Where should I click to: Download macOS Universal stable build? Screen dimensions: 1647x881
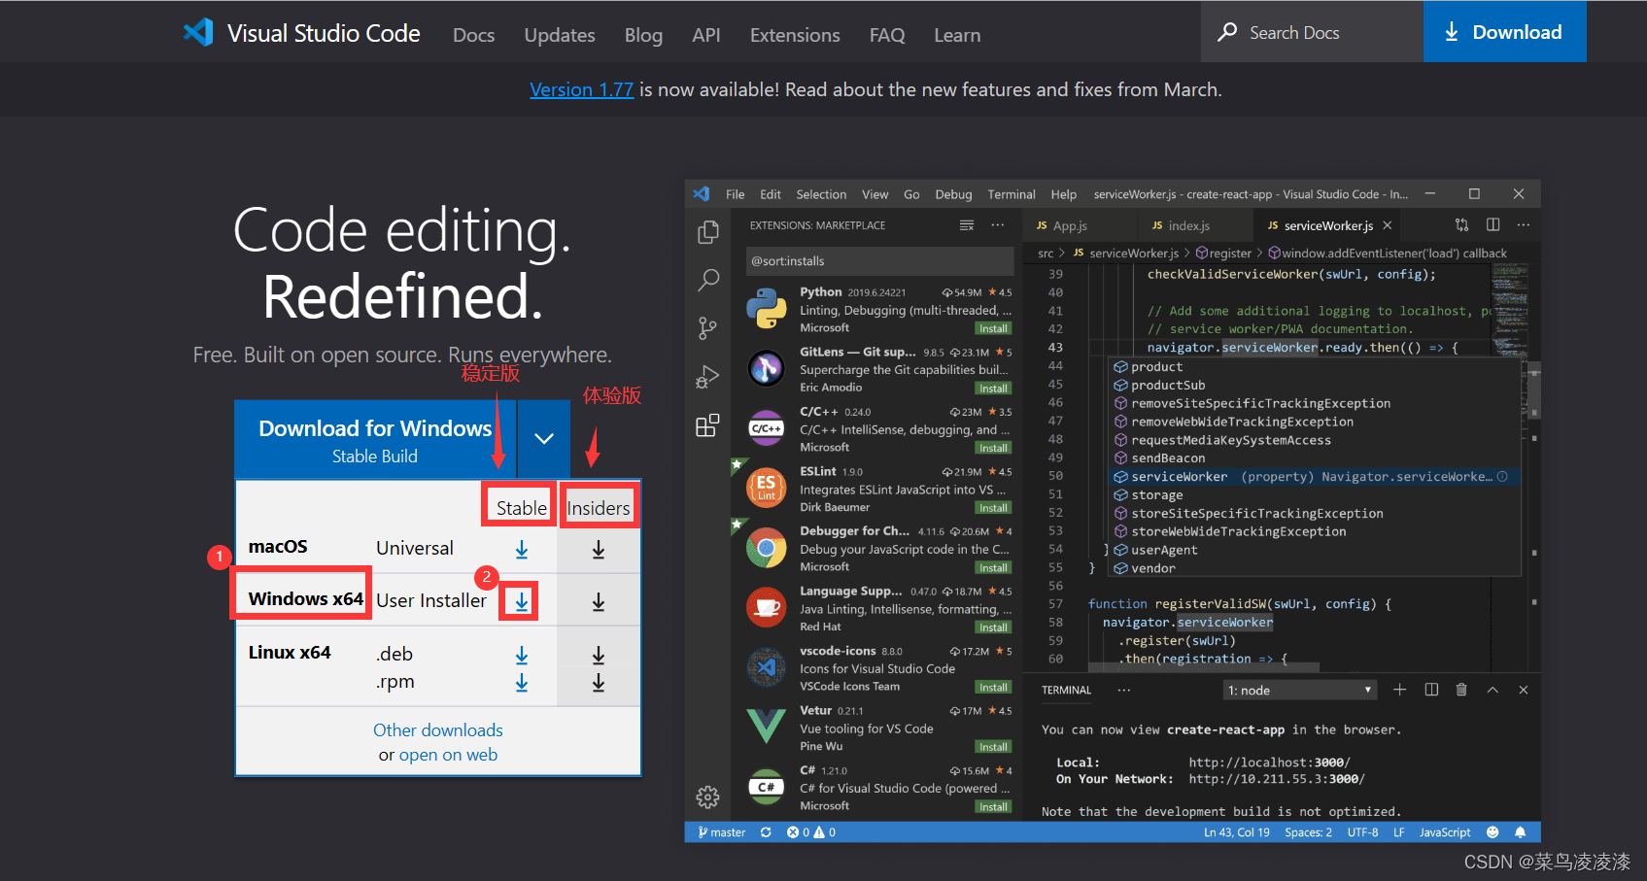[x=522, y=550]
